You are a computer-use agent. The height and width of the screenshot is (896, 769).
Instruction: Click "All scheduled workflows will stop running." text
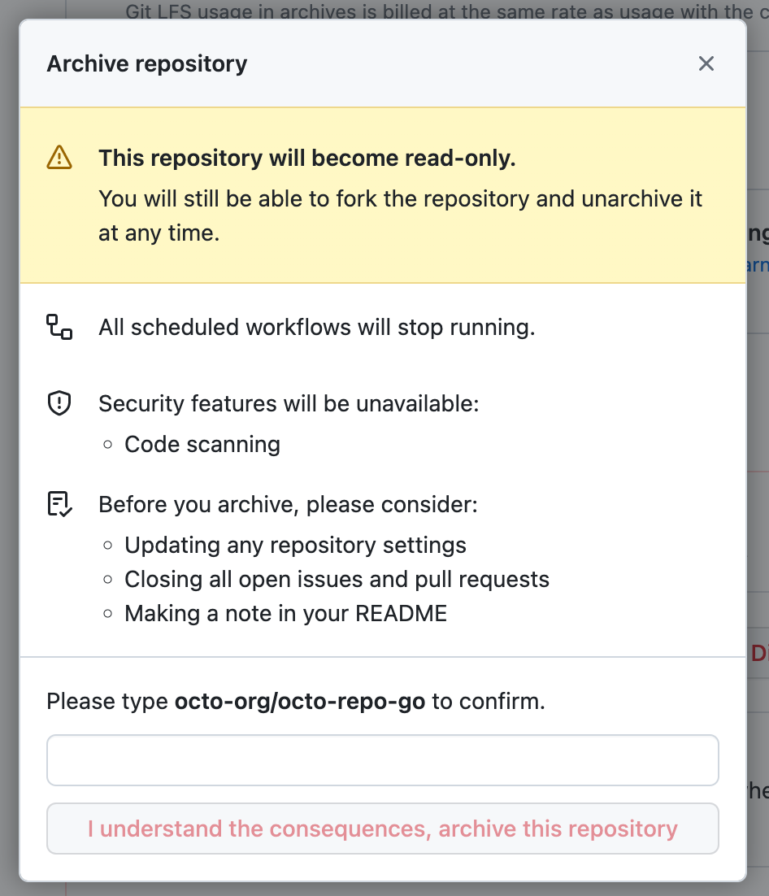(316, 327)
